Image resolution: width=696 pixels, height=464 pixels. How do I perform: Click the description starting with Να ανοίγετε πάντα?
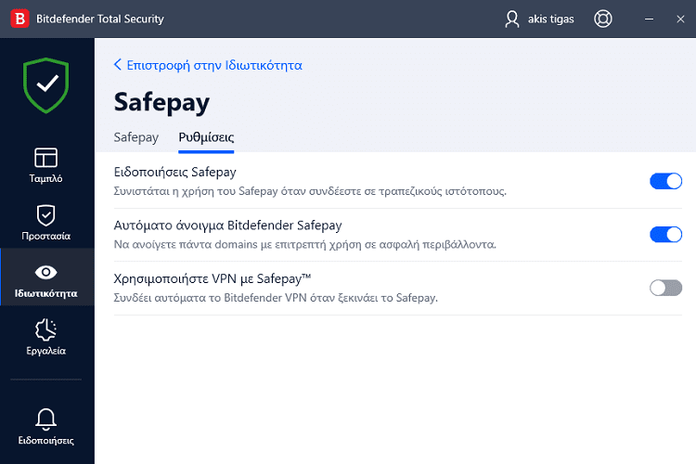pos(305,245)
